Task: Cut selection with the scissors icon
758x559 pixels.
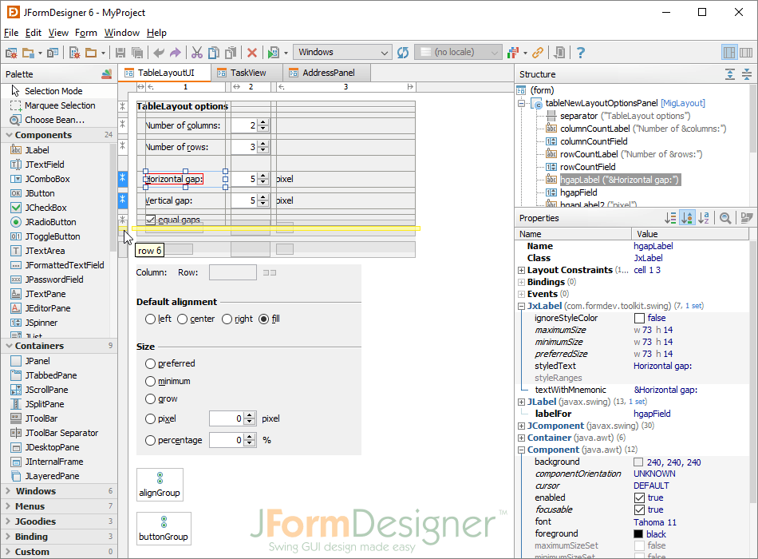Action: click(197, 53)
